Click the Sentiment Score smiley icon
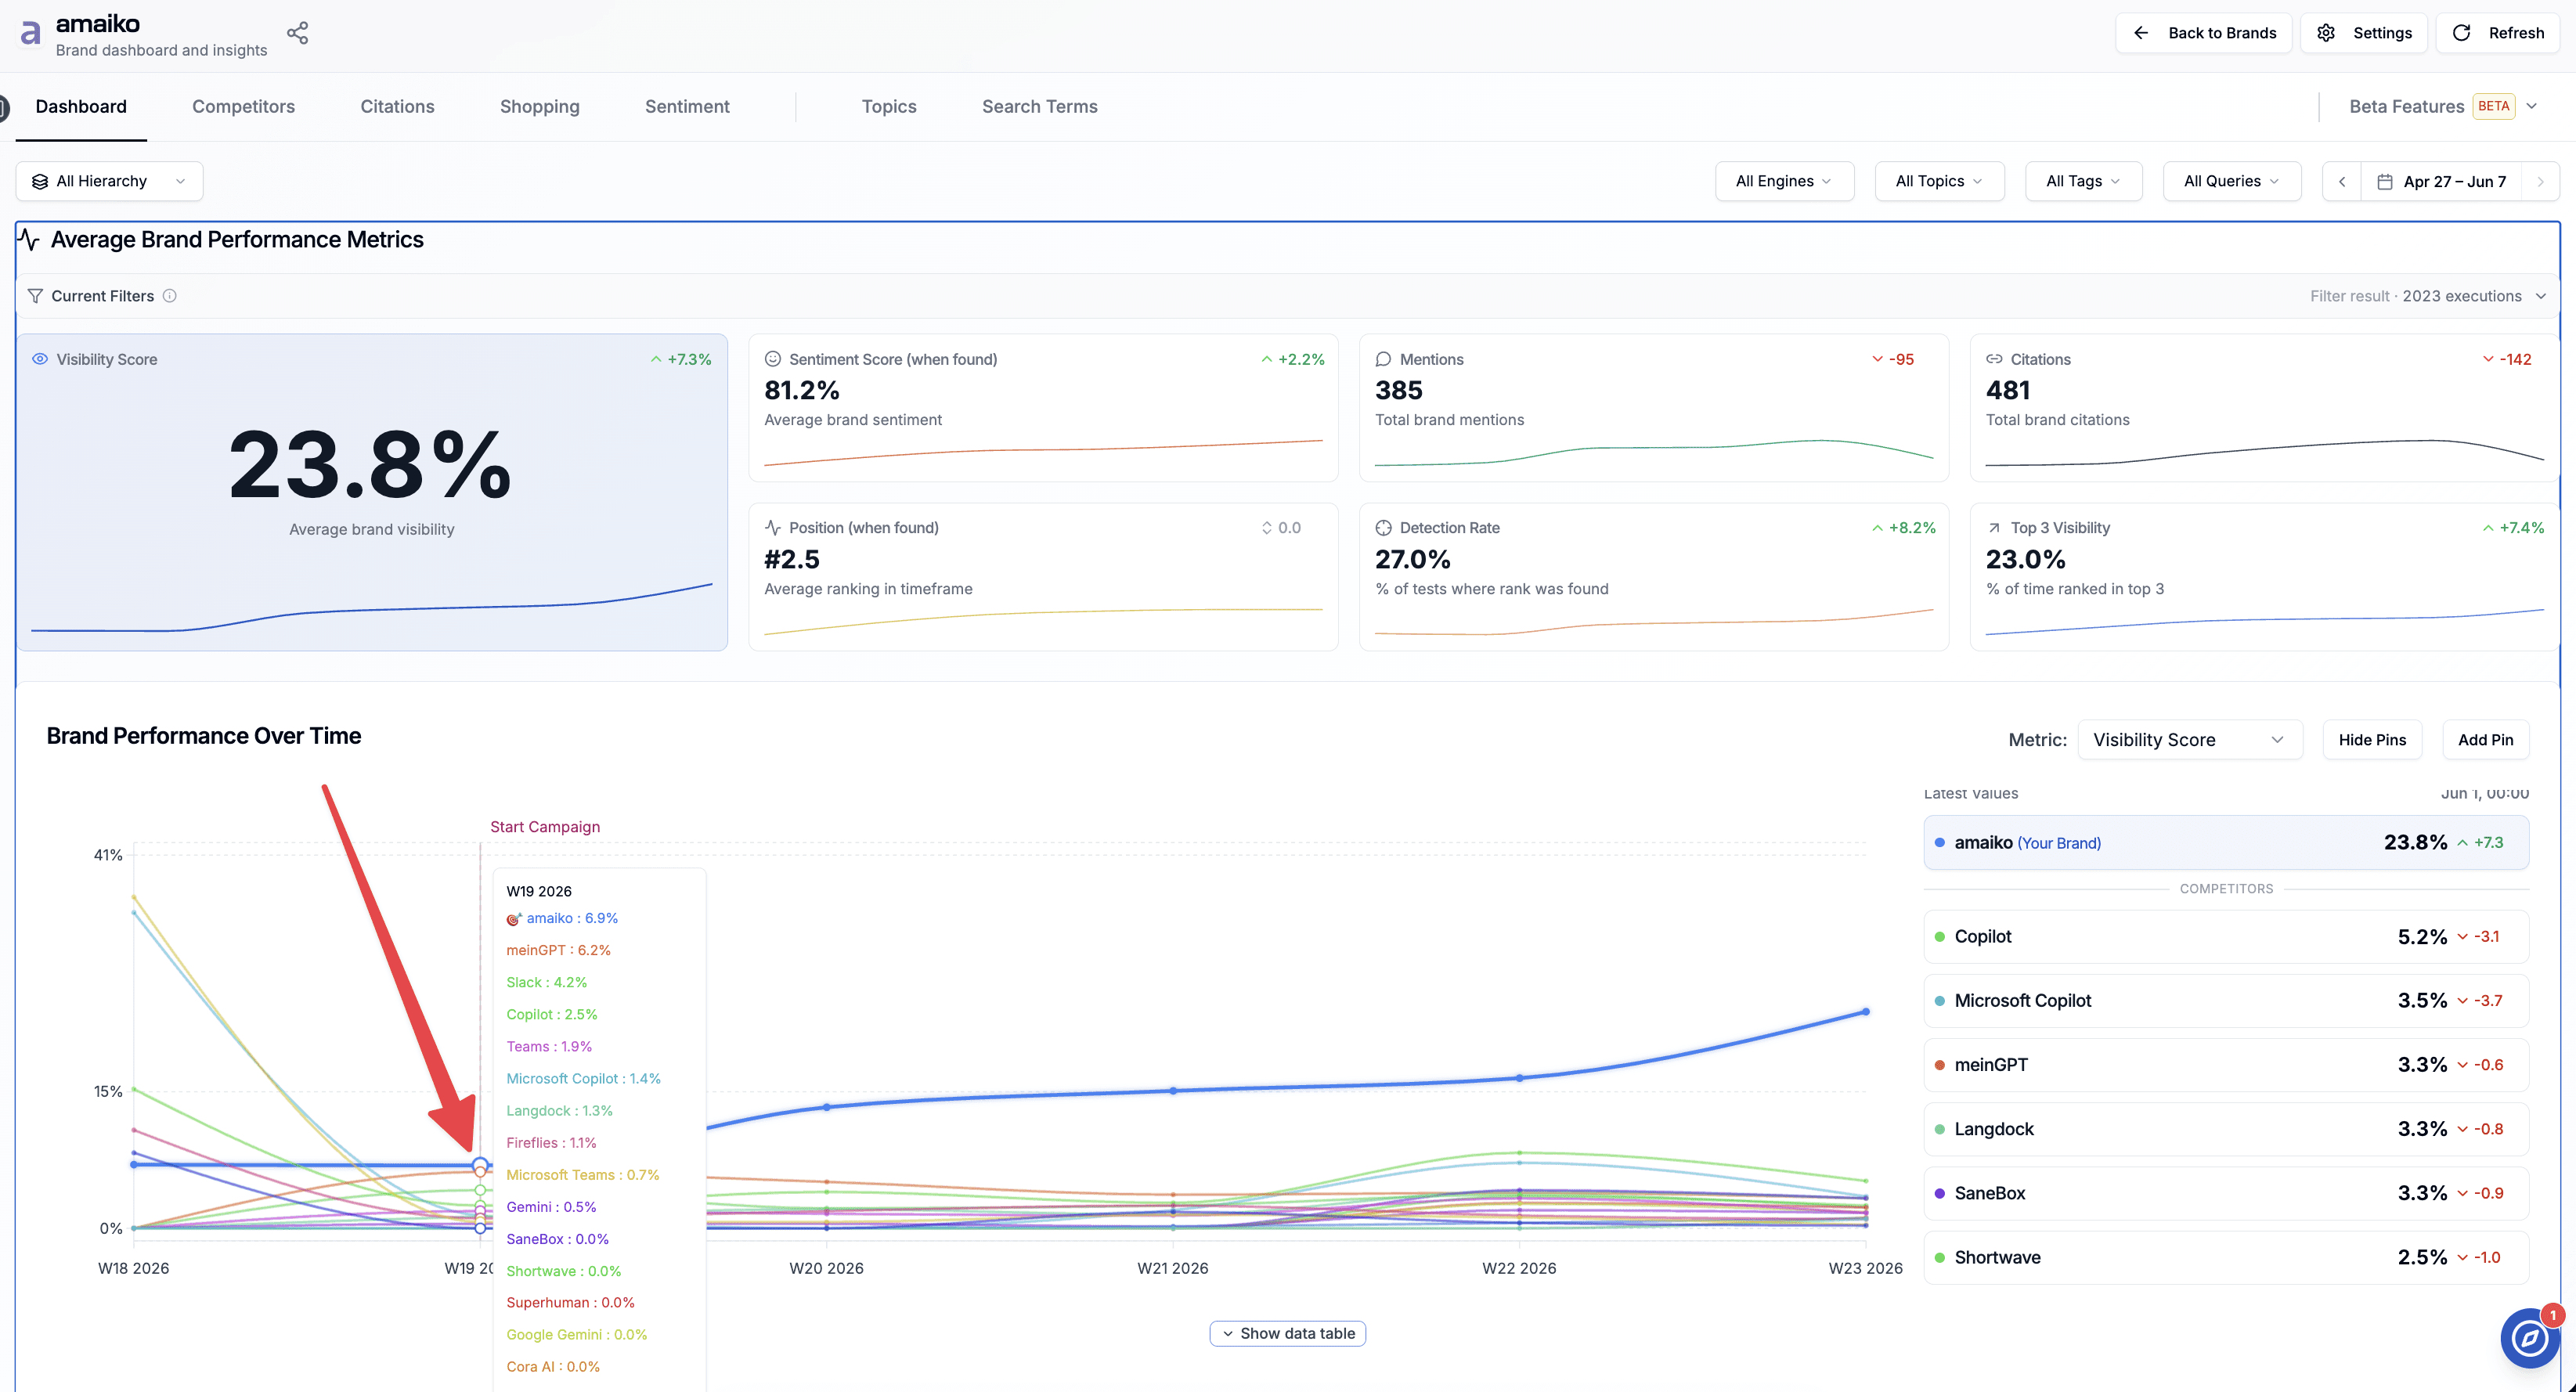This screenshot has height=1392, width=2576. click(x=773, y=359)
